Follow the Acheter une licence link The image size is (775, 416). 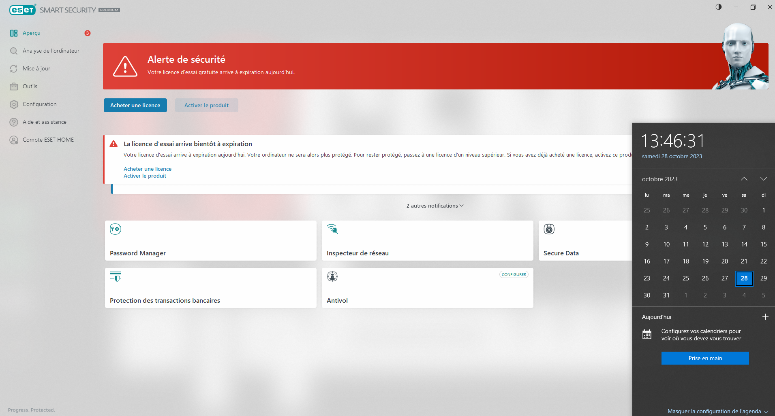(x=148, y=169)
